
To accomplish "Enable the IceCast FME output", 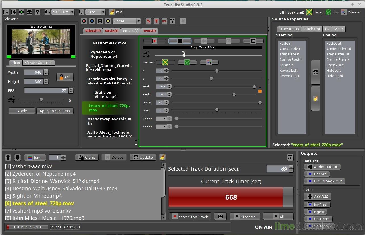I will (317, 204).
